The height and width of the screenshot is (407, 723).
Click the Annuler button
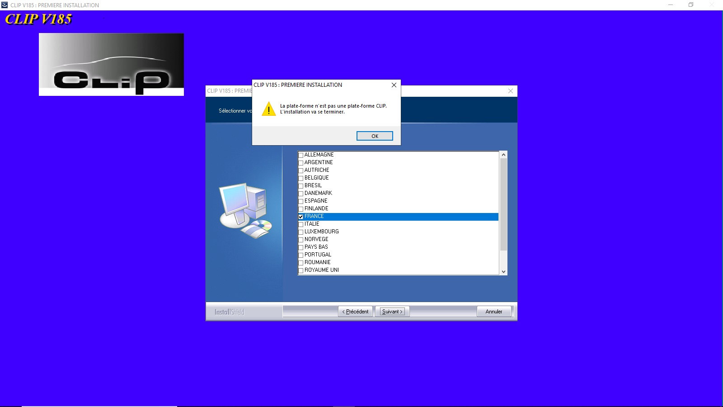pos(494,312)
